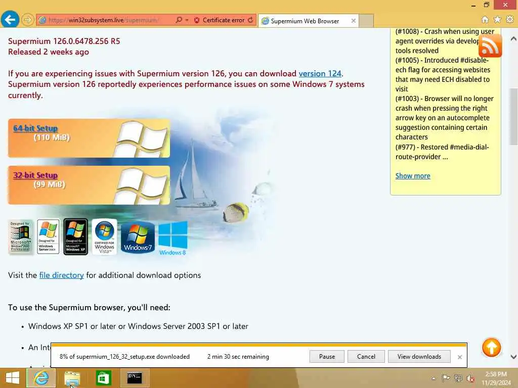Click the vertical scrollbar thumb
The height and width of the screenshot is (388, 518).
click(513, 116)
